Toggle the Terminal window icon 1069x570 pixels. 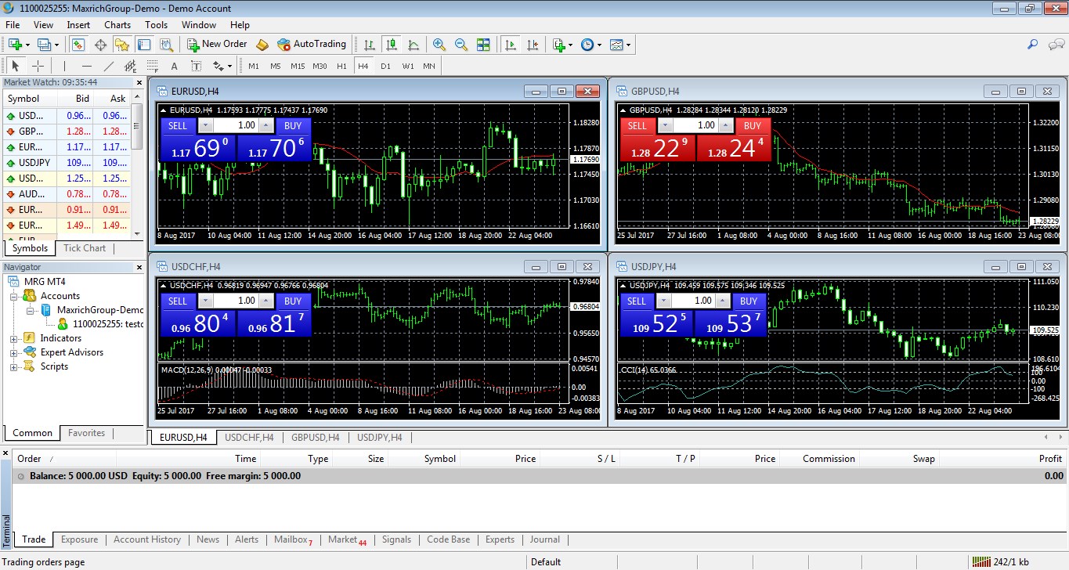[x=144, y=45]
